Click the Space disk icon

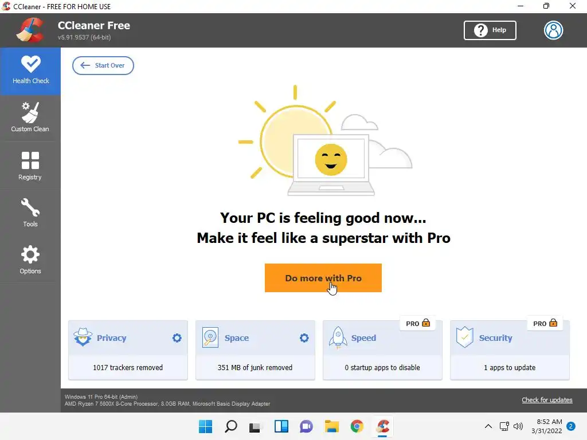click(210, 337)
